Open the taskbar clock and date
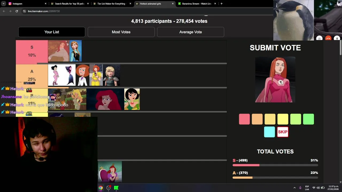Screen dimensions: 342x192 [333, 188]
